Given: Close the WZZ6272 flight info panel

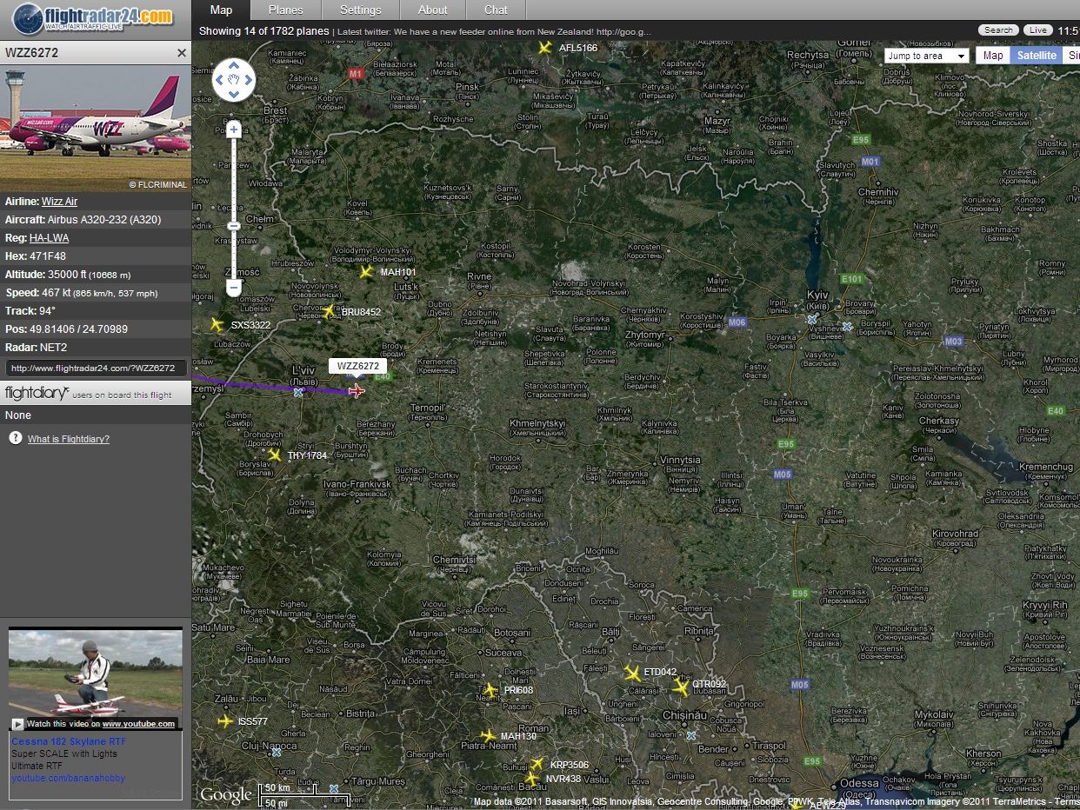Looking at the screenshot, I should (x=182, y=53).
